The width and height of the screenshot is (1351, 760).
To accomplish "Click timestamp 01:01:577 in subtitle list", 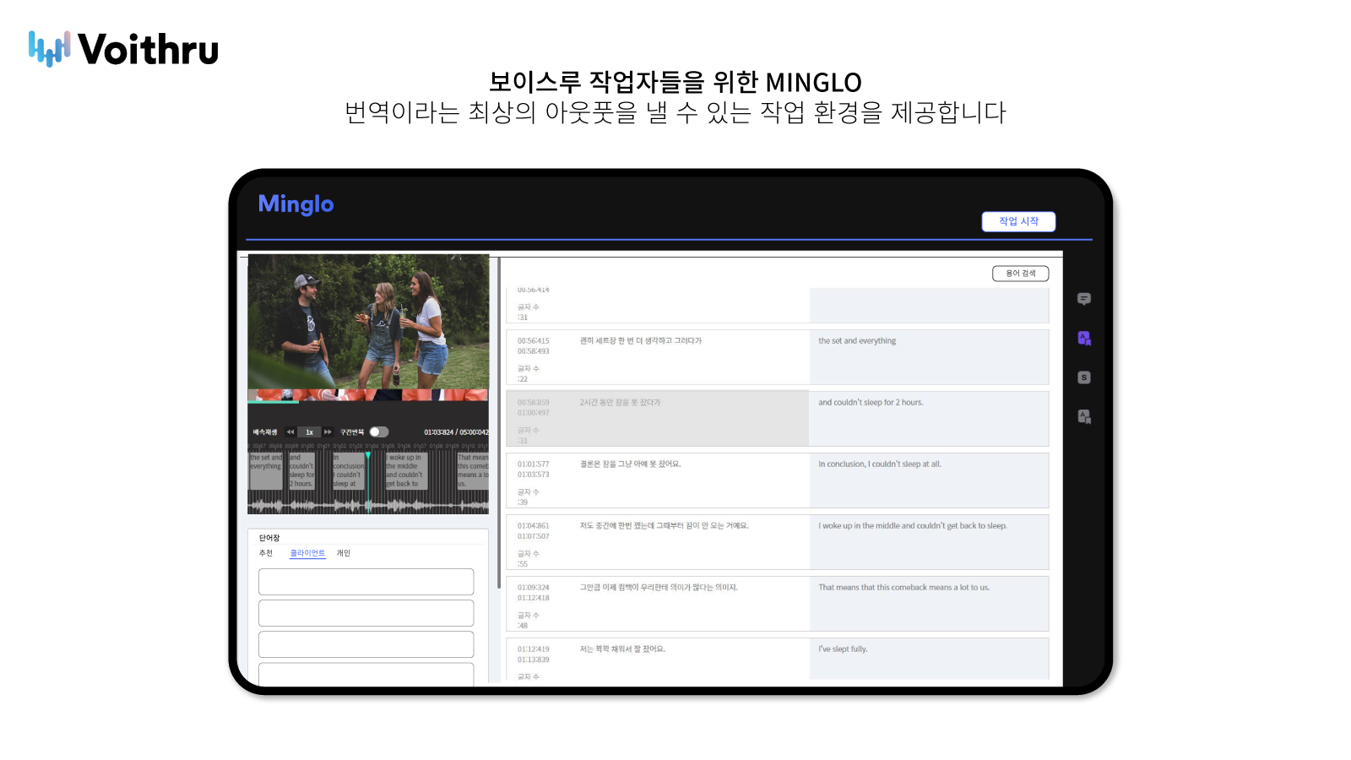I will pyautogui.click(x=533, y=464).
